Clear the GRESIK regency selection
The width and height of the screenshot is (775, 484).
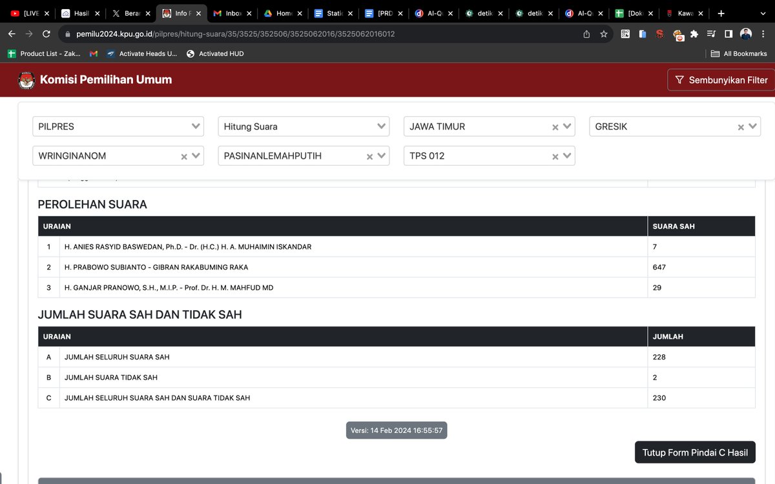[x=741, y=127]
